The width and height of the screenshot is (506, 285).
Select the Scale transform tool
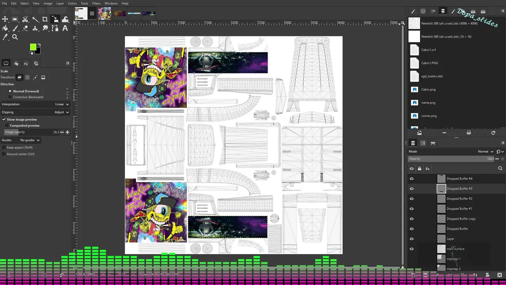tap(55, 19)
